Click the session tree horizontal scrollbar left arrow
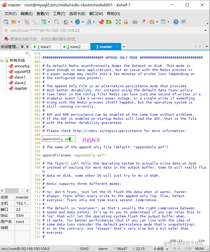 [2, 190]
